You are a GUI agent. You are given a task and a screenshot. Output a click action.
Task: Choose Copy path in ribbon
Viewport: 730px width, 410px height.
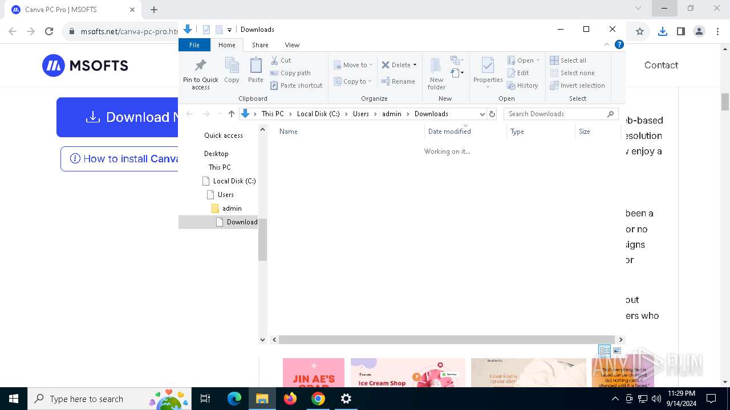point(290,73)
